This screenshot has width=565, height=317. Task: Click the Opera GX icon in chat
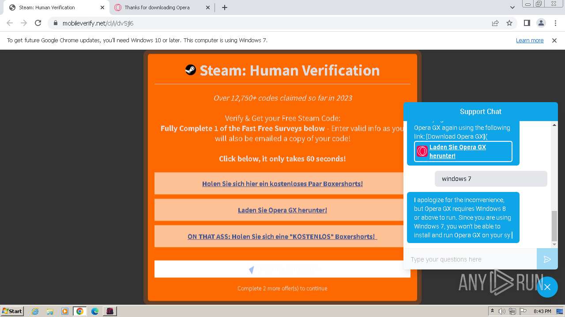[x=422, y=151]
